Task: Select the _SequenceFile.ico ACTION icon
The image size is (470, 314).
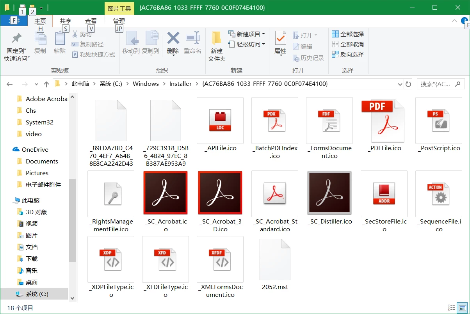Action: (x=439, y=194)
